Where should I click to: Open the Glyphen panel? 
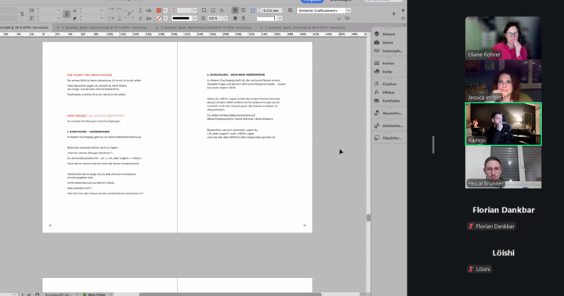[x=389, y=84]
